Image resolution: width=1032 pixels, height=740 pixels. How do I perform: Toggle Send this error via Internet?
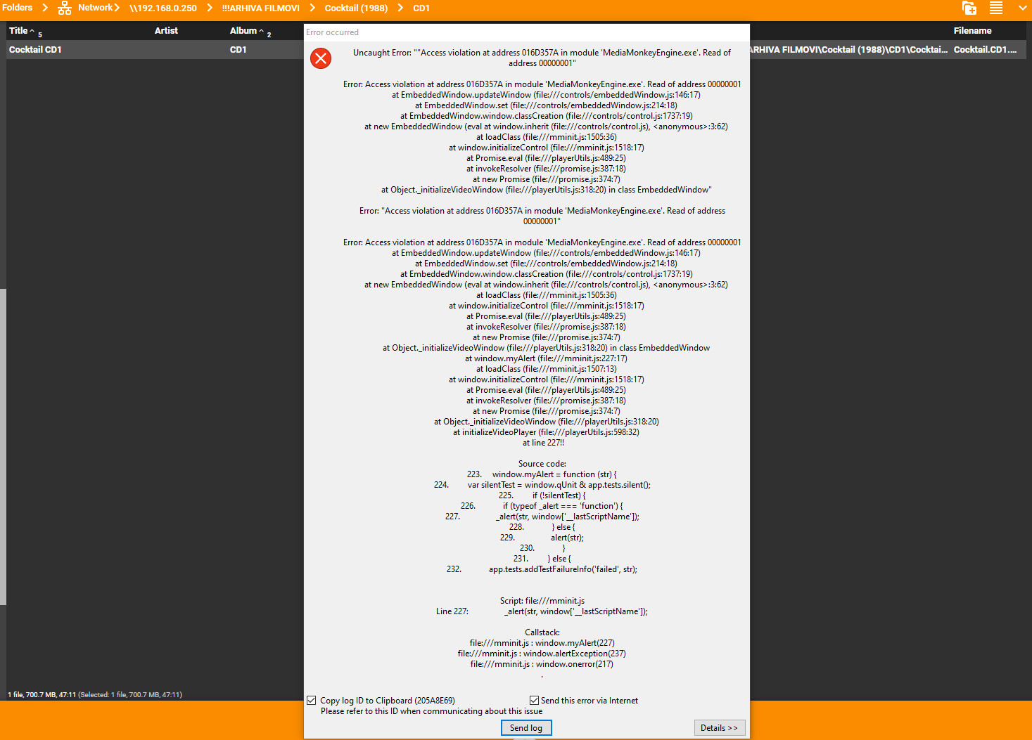(x=534, y=700)
